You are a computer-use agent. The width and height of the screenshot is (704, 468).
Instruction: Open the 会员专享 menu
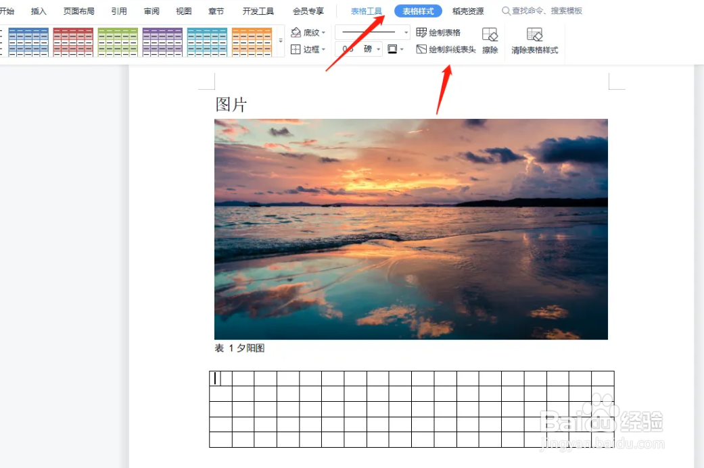(x=308, y=10)
